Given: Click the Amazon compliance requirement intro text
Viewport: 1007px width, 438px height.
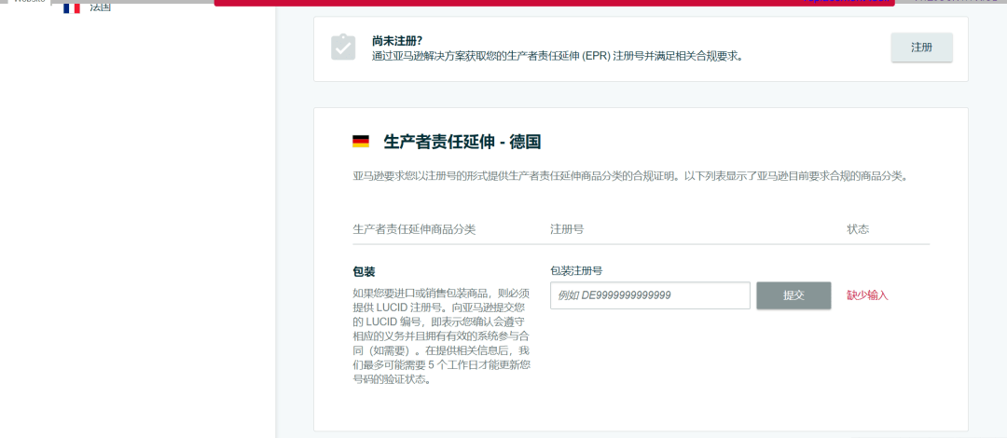Looking at the screenshot, I should coord(629,175).
